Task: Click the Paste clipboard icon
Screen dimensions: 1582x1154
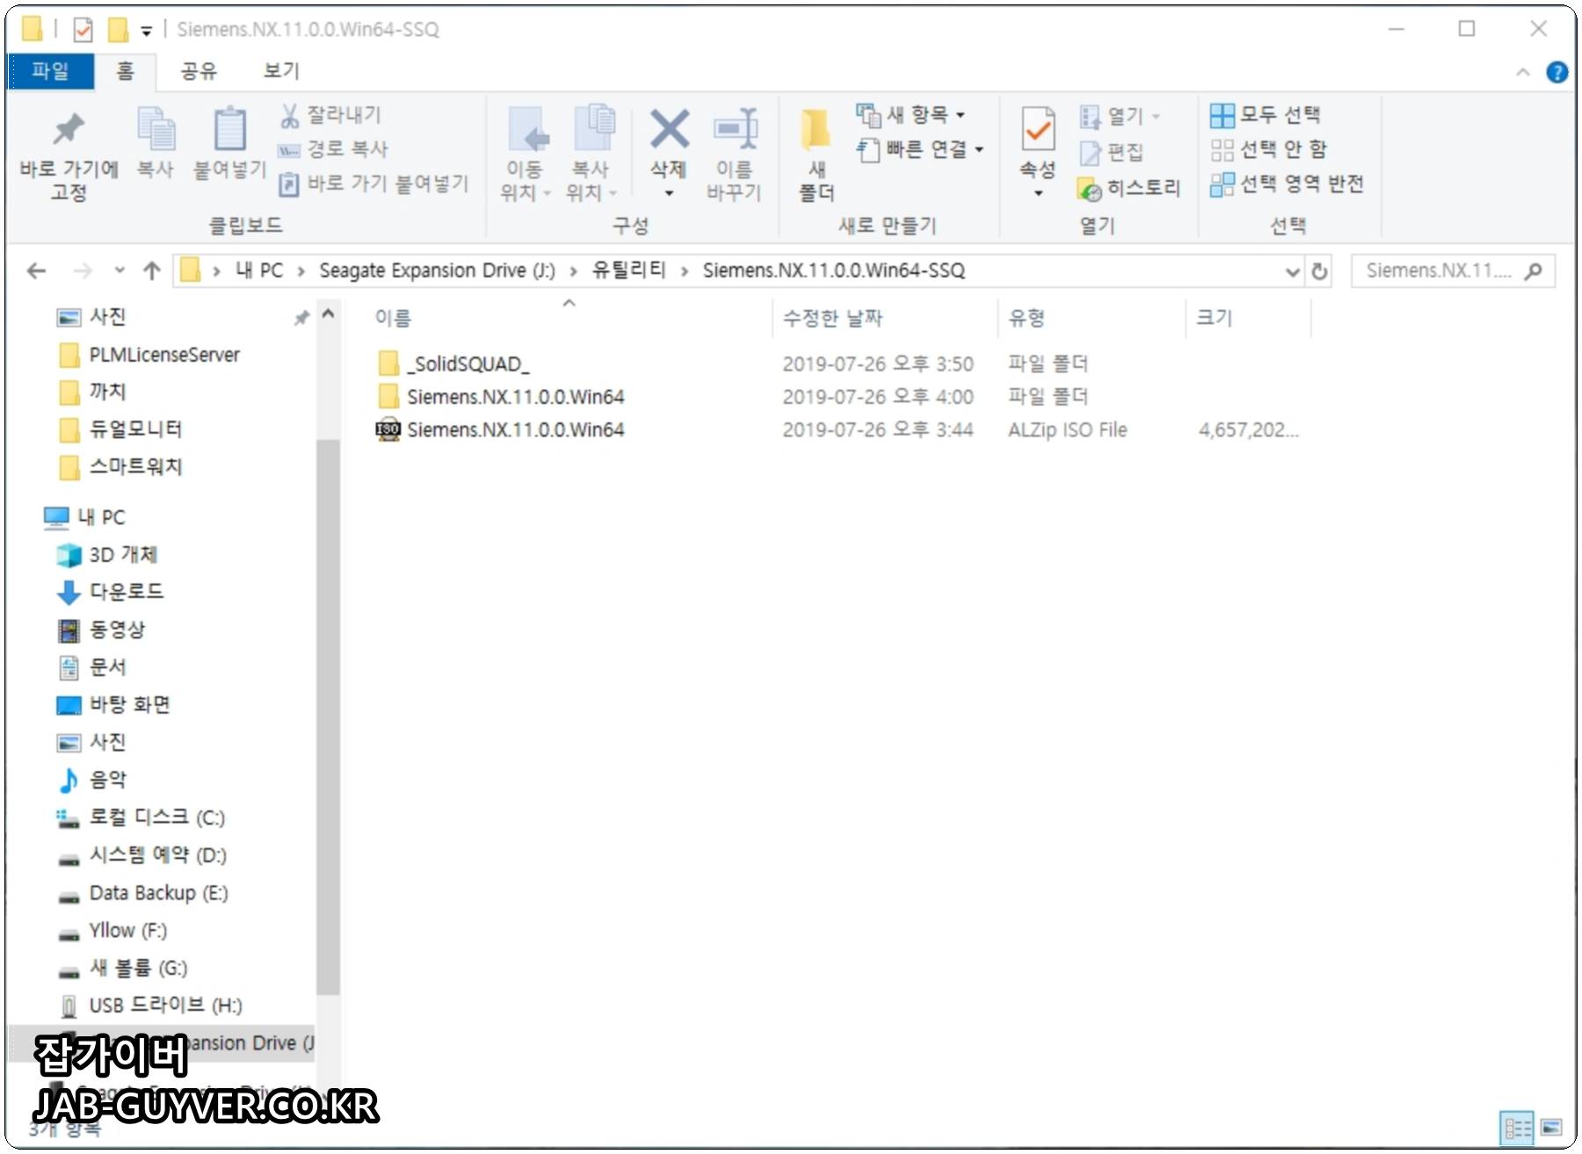Action: [x=230, y=129]
